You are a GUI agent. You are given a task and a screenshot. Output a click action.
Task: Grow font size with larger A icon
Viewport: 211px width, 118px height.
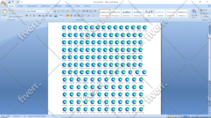coord(55,11)
